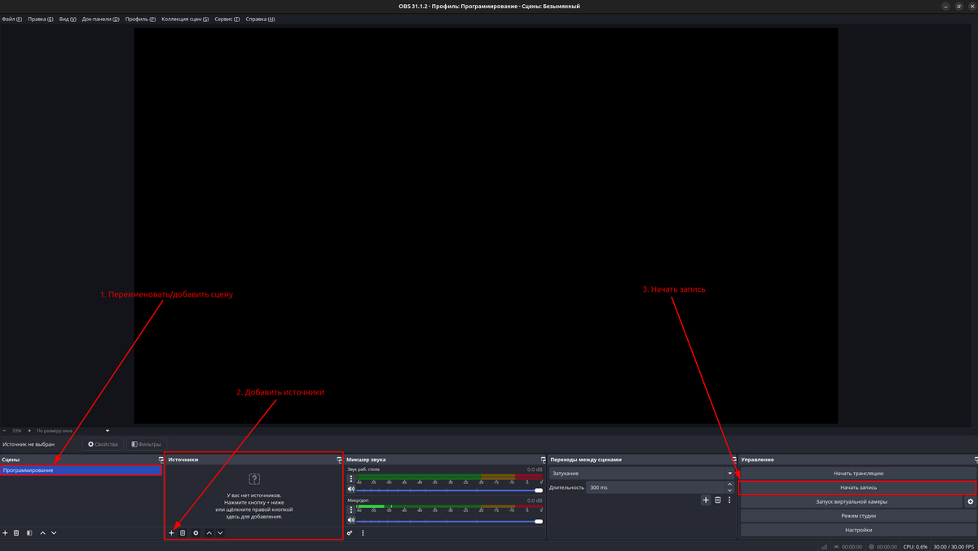Open advanced audio properties gears icon

coord(350,533)
